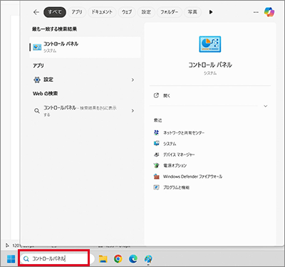Viewport: 285px width, 267px height.
Task: Open the Windows Start menu
Action: [x=11, y=259]
